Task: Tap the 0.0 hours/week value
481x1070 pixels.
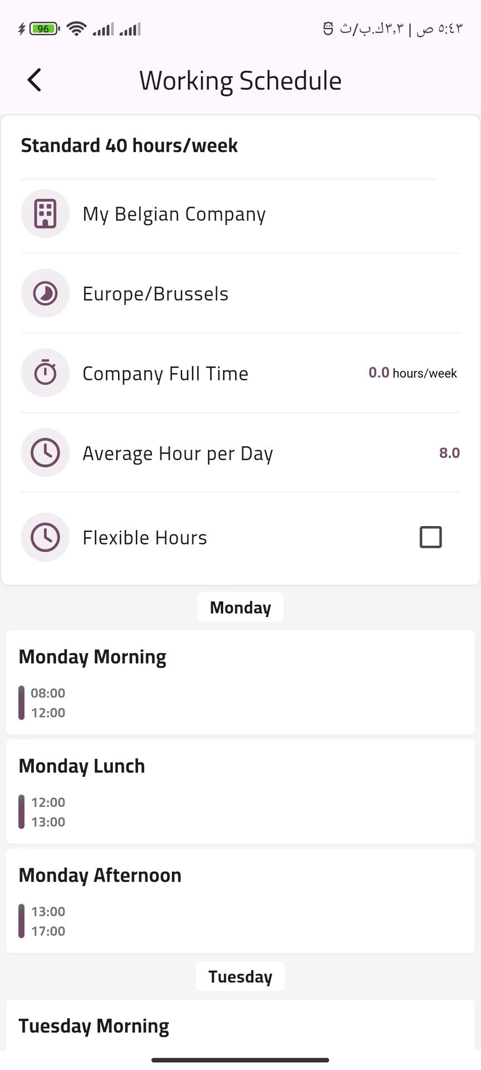Action: (413, 373)
